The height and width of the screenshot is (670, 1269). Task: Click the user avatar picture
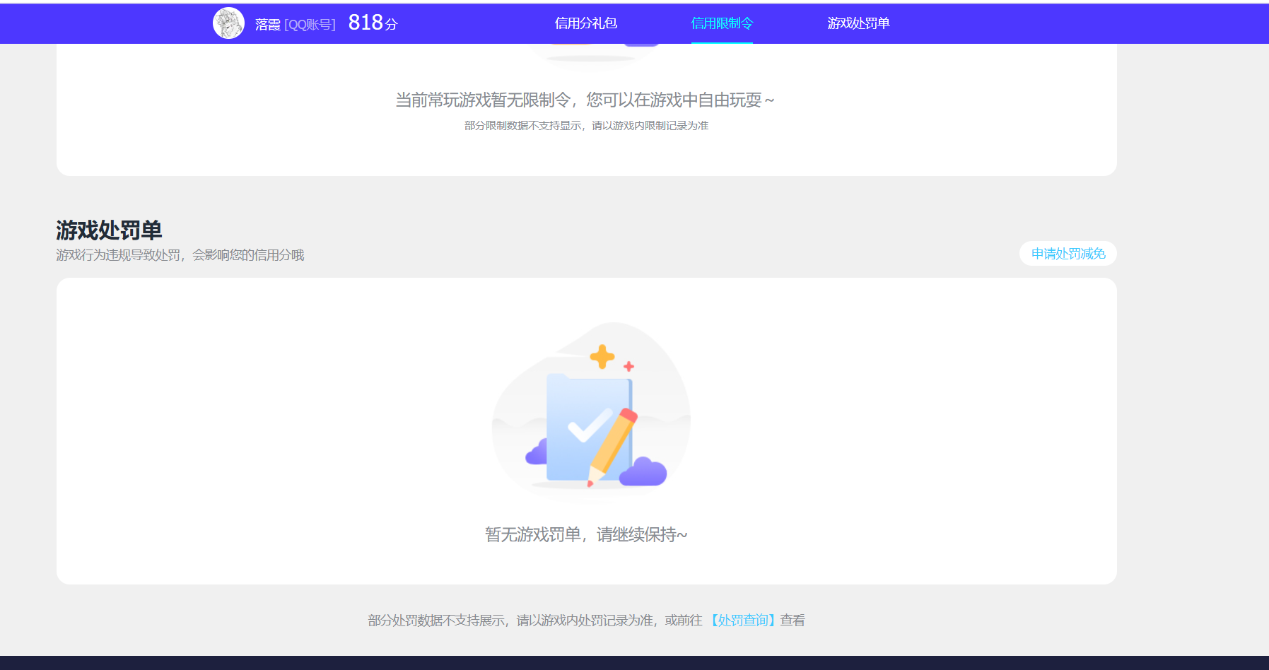point(228,23)
